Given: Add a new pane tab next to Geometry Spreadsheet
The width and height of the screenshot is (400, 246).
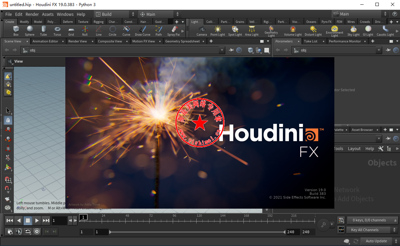Looking at the screenshot, I should click(x=211, y=41).
